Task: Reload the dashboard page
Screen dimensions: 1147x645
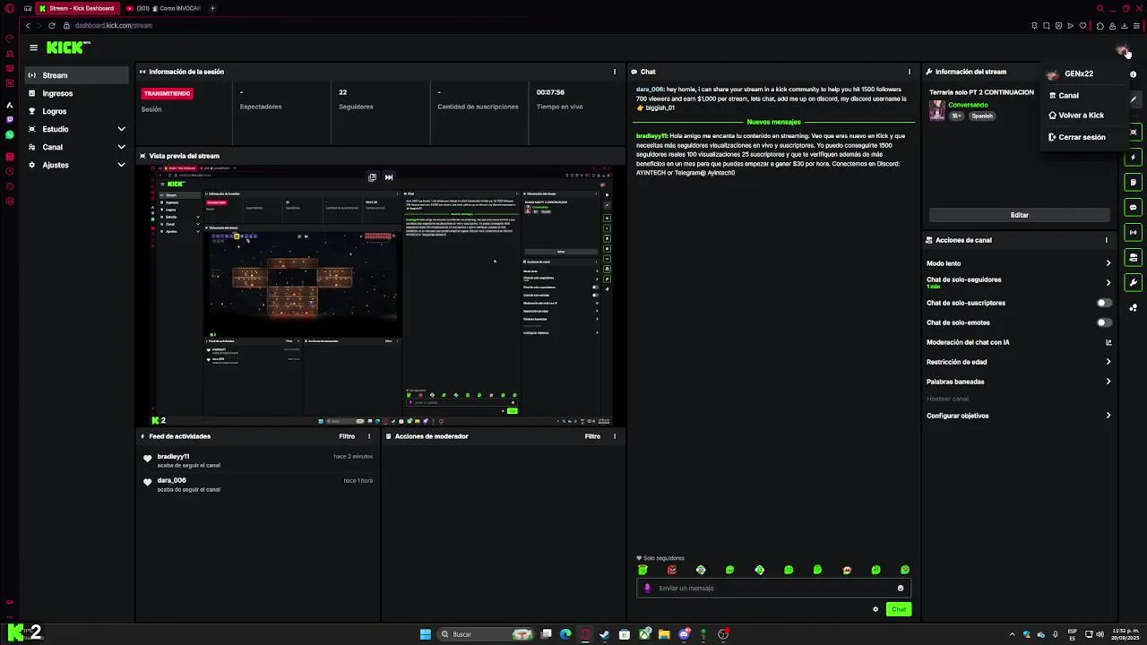Action: 51,25
